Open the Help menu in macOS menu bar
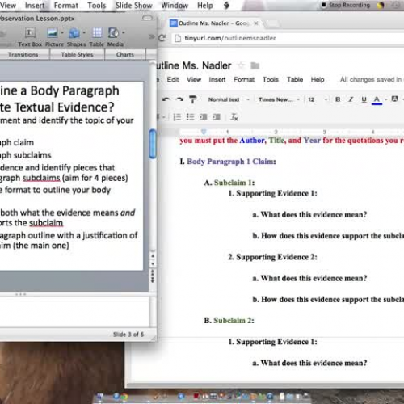Viewport: 404px width, 404px height. pyautogui.click(x=205, y=6)
